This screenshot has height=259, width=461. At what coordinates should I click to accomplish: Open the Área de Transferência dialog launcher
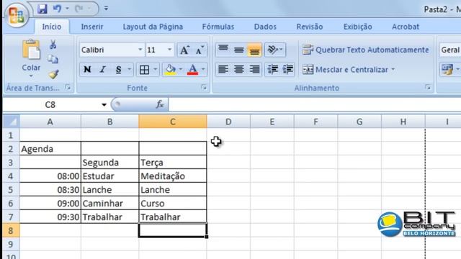[68, 88]
